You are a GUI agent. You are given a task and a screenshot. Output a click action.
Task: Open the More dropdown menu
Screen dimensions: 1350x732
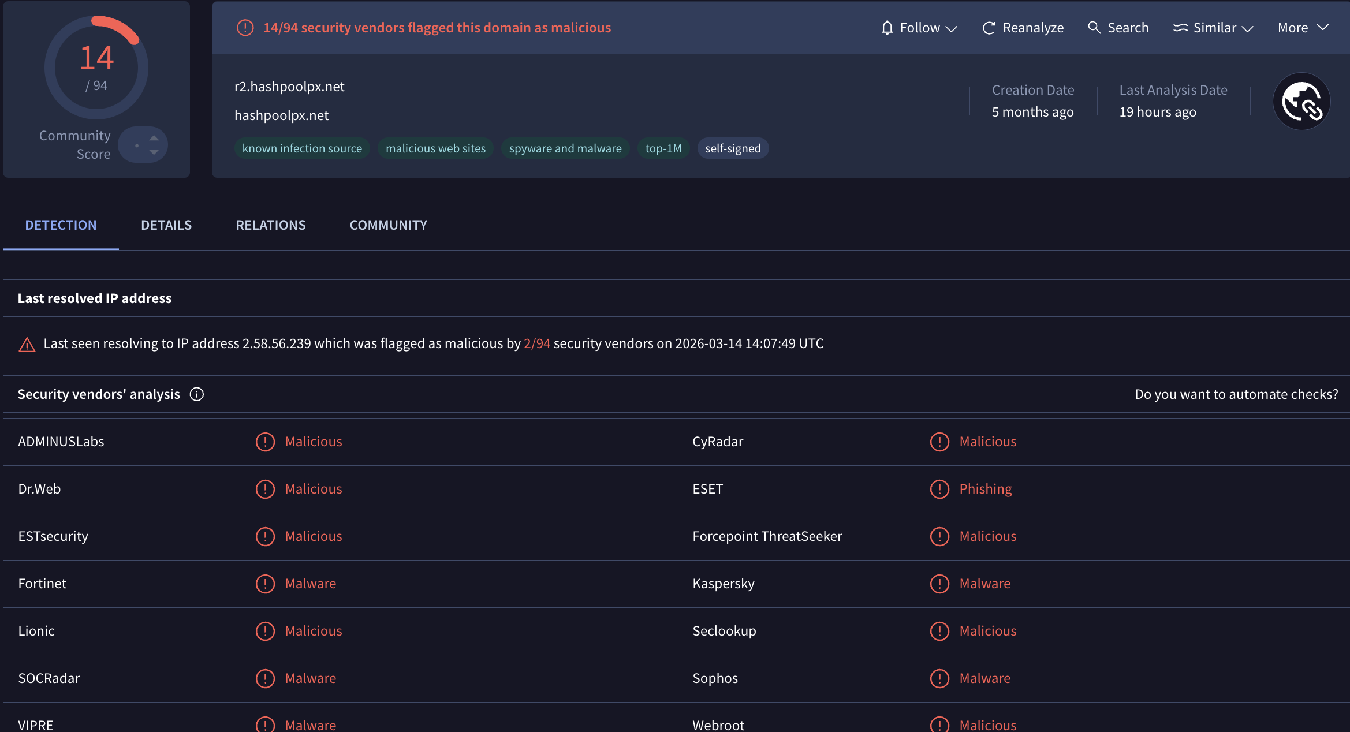pyautogui.click(x=1303, y=28)
